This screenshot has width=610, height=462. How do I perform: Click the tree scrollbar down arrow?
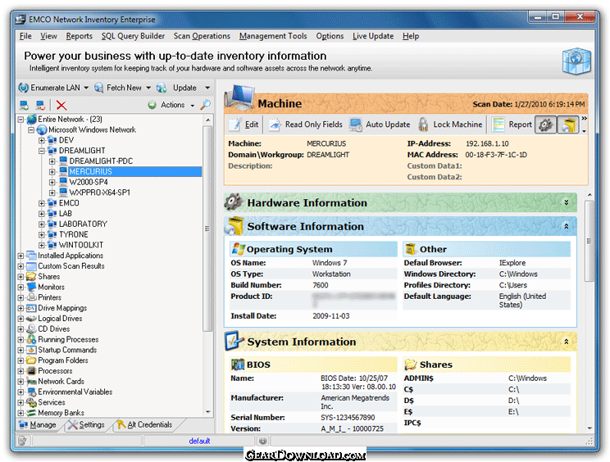[x=207, y=412]
